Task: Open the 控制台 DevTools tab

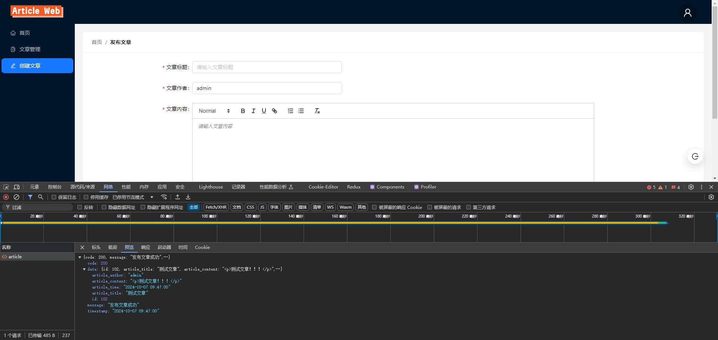Action: (55, 187)
